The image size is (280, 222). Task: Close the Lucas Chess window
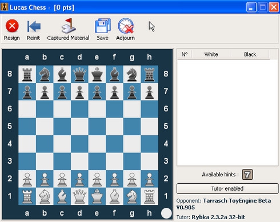tap(274, 7)
